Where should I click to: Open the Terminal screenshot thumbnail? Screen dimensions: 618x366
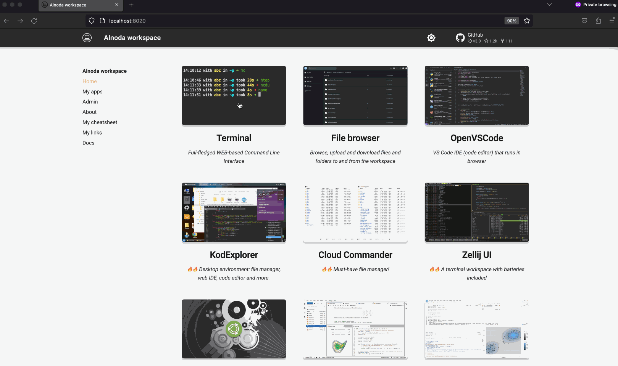pos(234,96)
